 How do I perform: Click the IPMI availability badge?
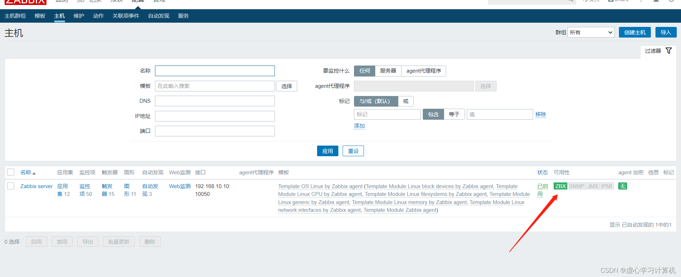(607, 186)
